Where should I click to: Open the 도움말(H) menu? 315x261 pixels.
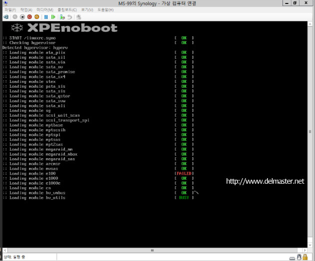(105, 9)
